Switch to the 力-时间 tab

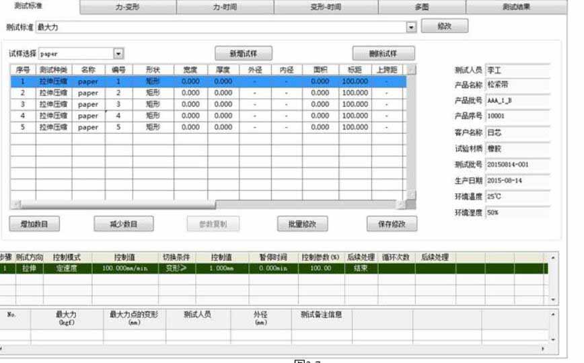pyautogui.click(x=225, y=7)
